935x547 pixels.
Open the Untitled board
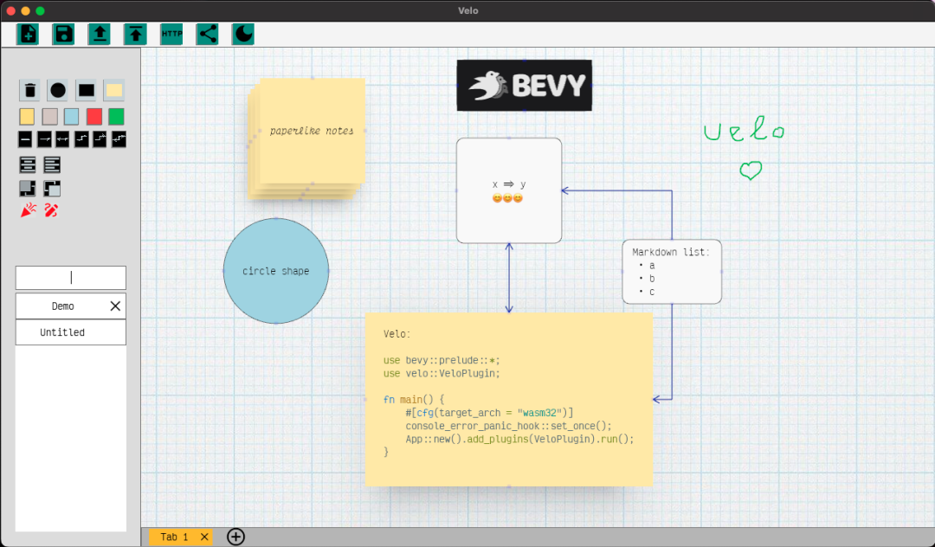(70, 332)
